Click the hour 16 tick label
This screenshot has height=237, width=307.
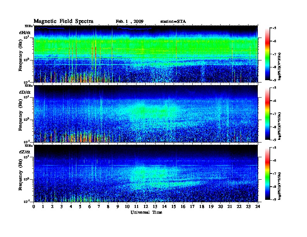click(183, 206)
